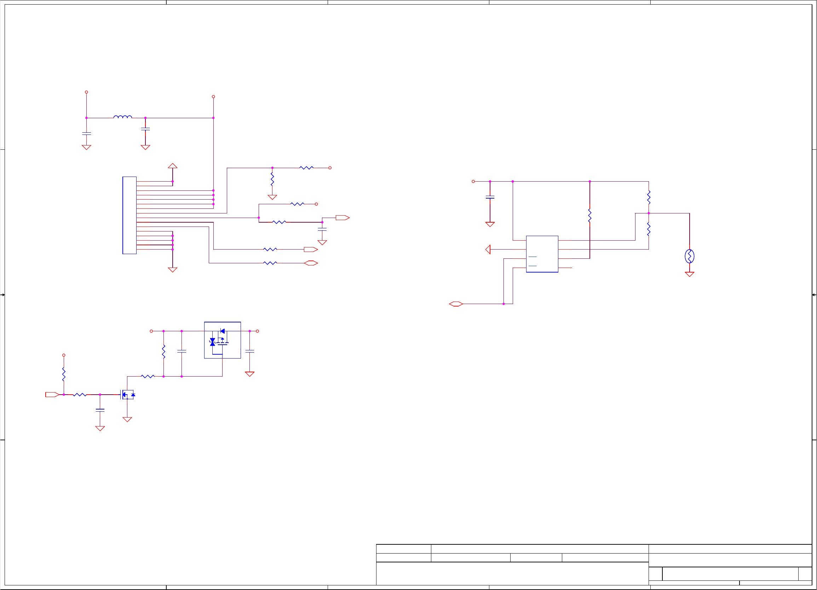Select the bidirectional hexagon port right of the connector

(311, 263)
